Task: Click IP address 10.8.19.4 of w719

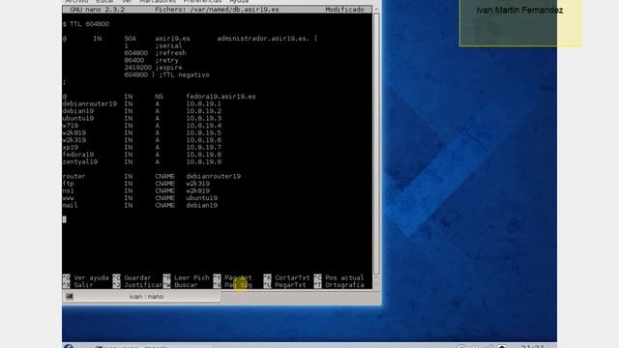Action: tap(203, 126)
